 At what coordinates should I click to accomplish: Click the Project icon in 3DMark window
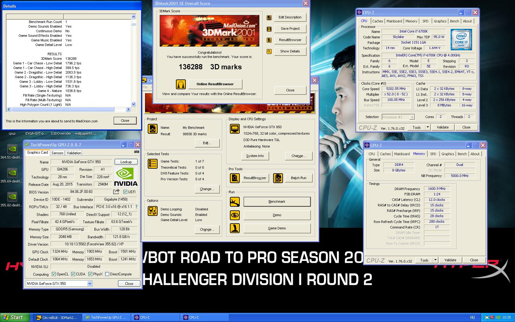click(153, 129)
